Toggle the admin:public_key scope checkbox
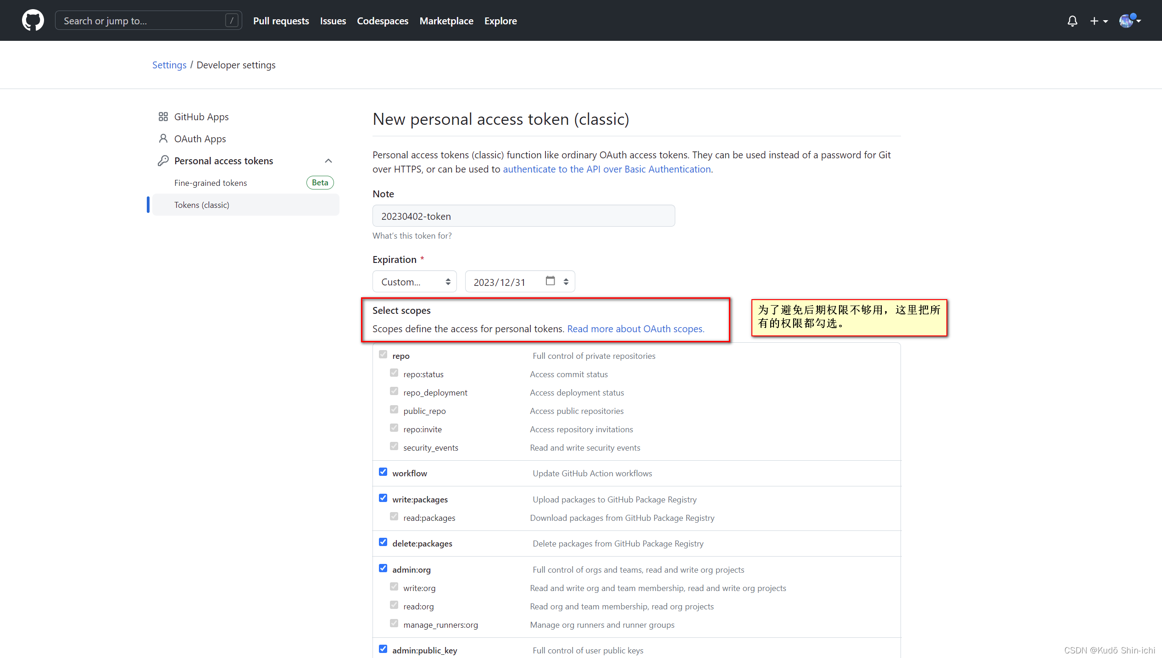 click(383, 649)
